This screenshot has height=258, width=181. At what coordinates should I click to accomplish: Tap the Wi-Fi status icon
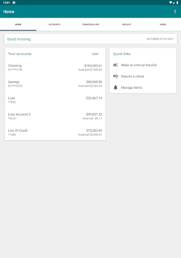171,3
